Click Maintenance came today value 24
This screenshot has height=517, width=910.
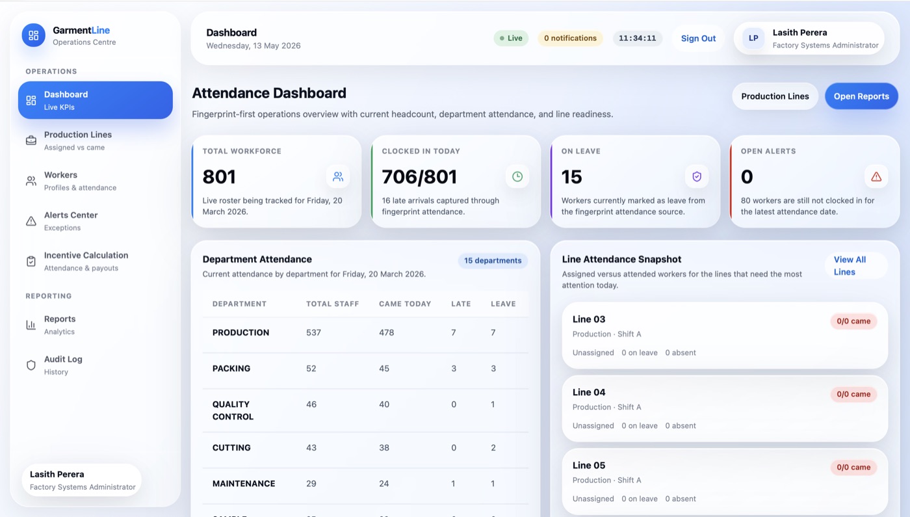(384, 483)
